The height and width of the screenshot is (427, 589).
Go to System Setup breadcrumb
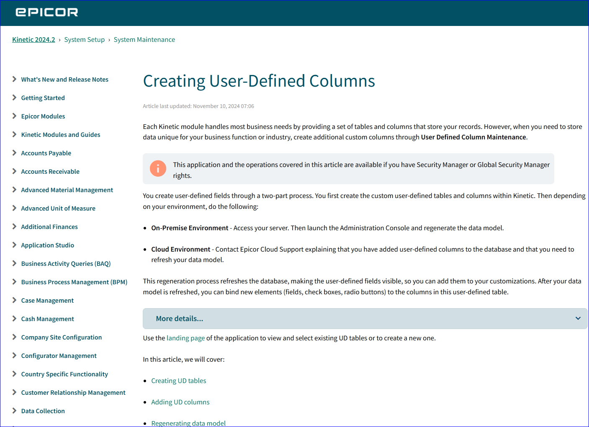(85, 39)
